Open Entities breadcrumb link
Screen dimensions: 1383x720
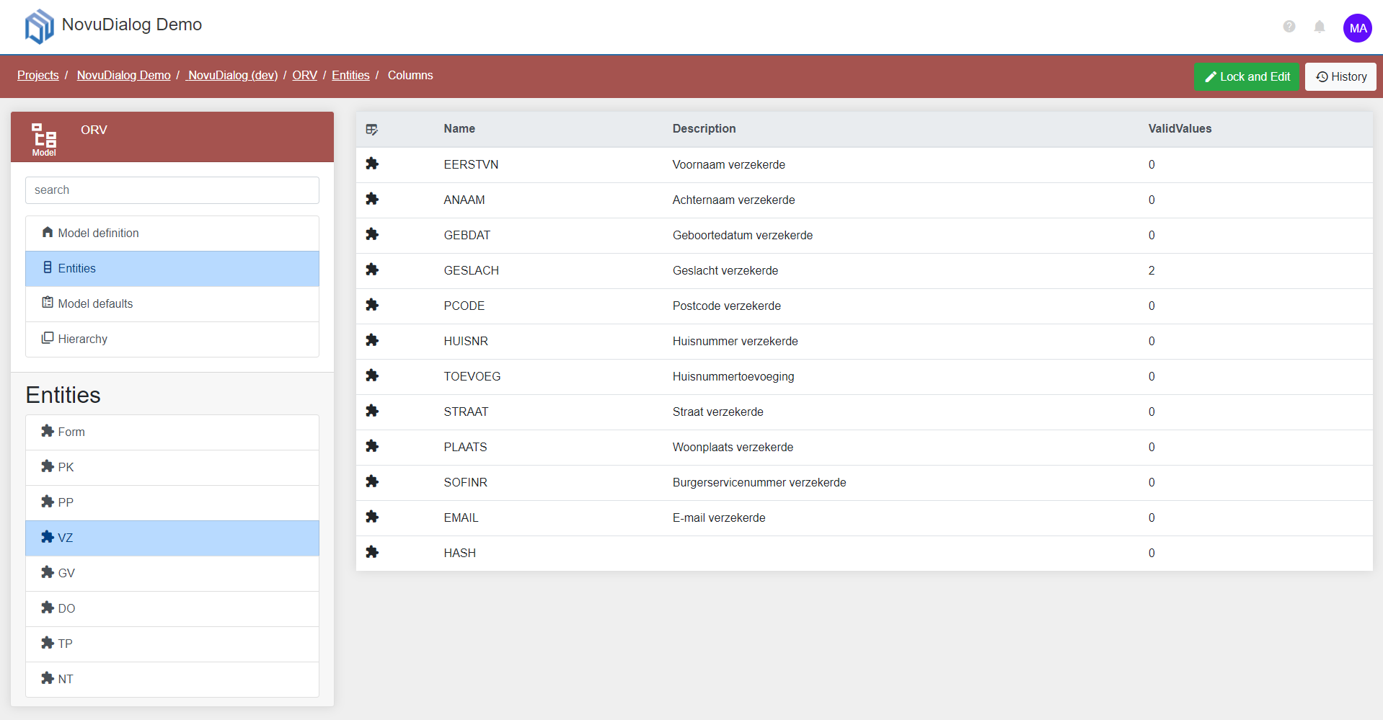click(x=350, y=75)
